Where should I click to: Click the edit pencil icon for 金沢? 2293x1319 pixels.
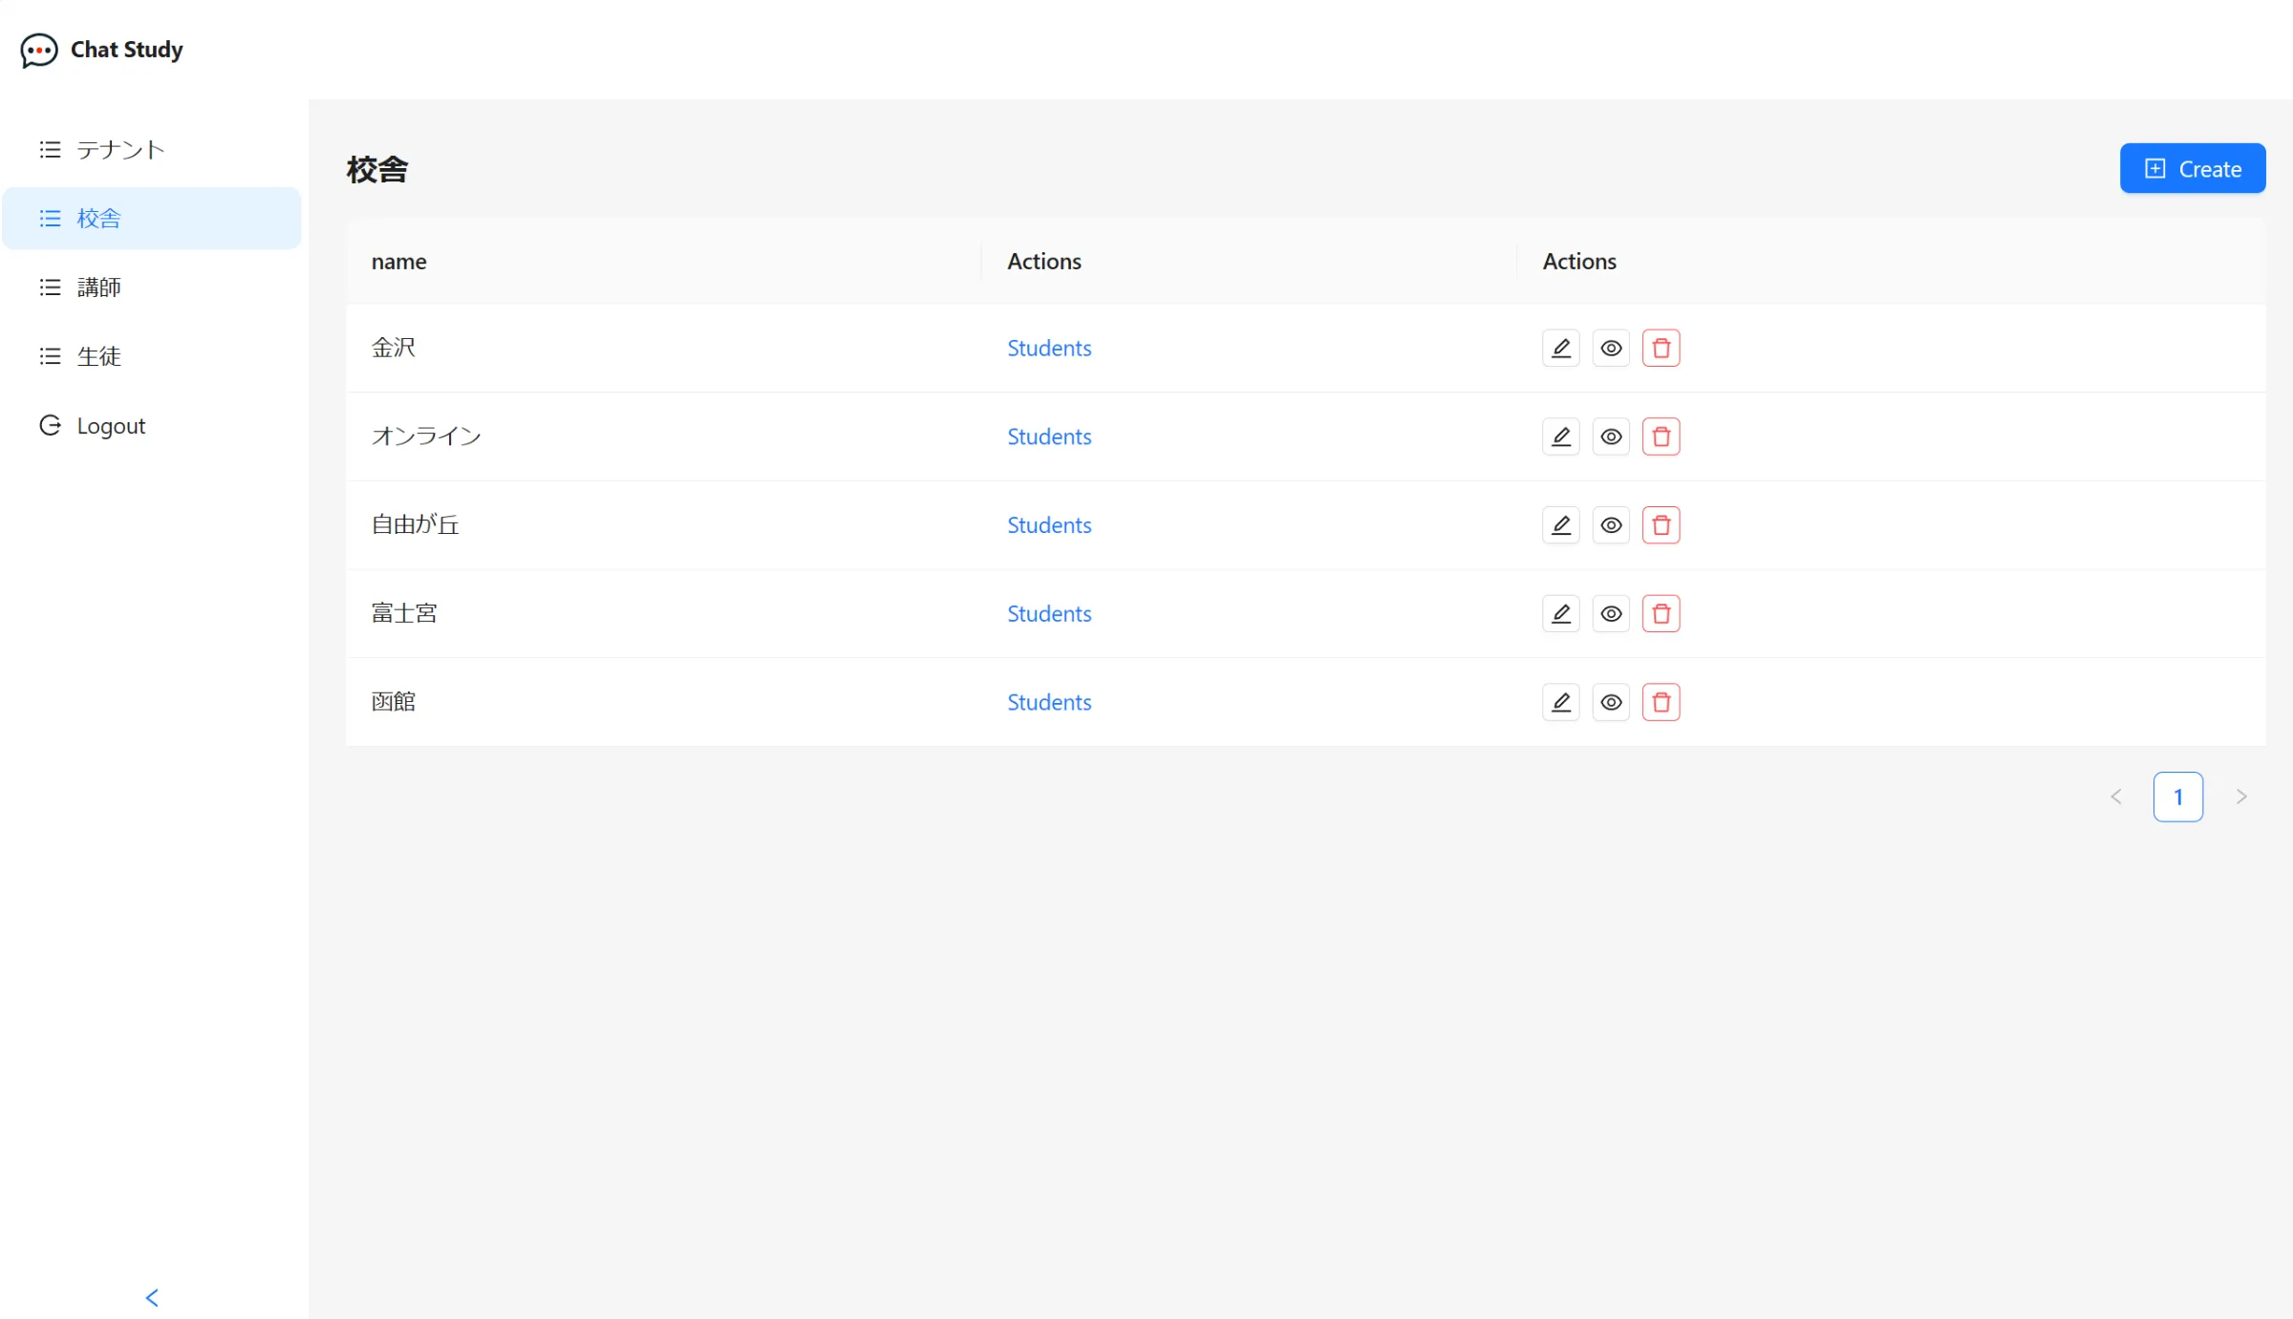click(x=1560, y=348)
